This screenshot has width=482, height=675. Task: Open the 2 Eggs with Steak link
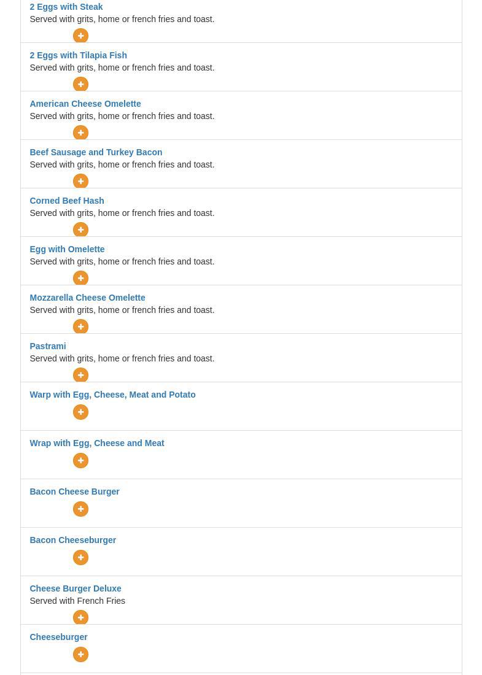click(x=66, y=7)
